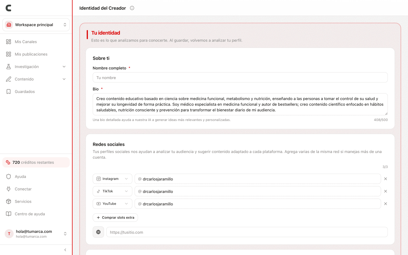408x255 pixels.
Task: Click the Centro de ayuda book icon
Action: click(x=9, y=214)
